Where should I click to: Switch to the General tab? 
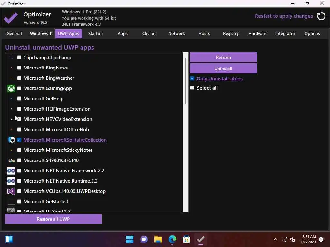pyautogui.click(x=14, y=33)
